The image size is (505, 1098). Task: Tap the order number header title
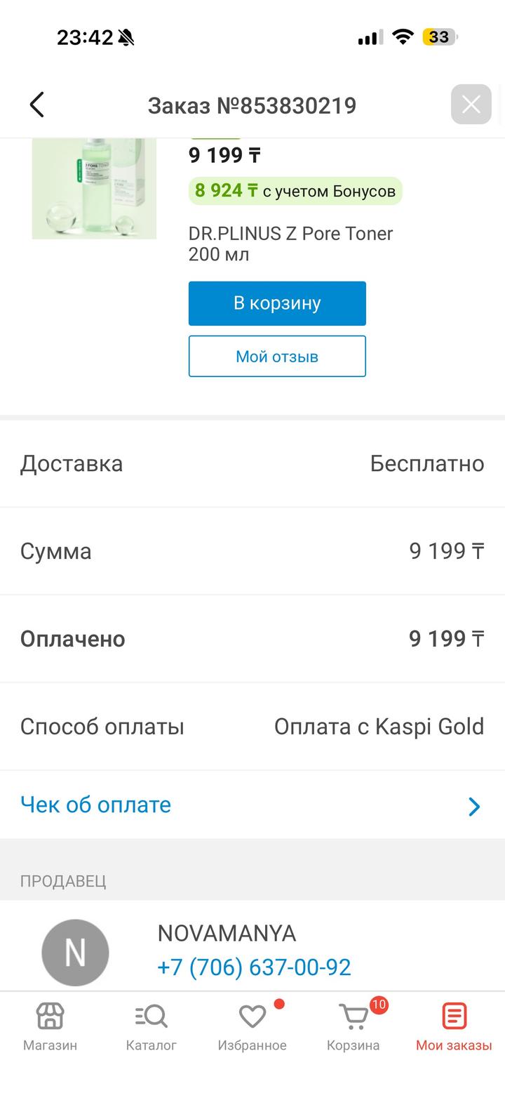pyautogui.click(x=252, y=106)
